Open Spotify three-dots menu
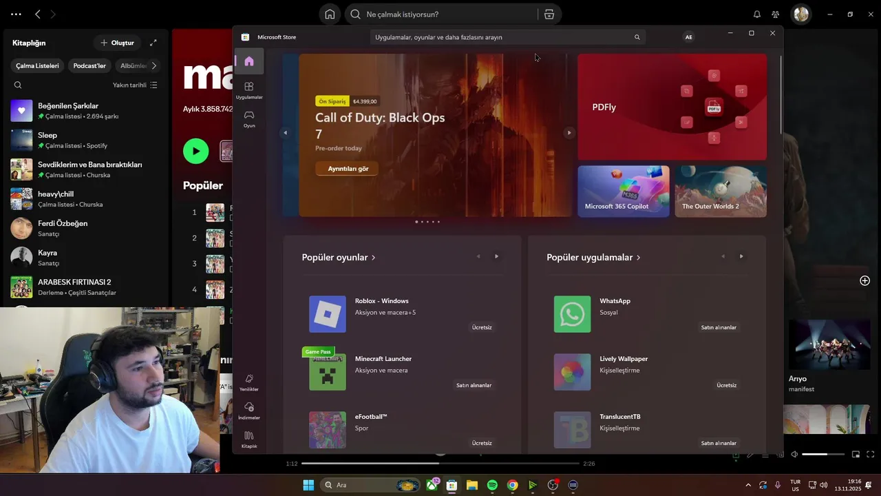The image size is (881, 496). 16,14
